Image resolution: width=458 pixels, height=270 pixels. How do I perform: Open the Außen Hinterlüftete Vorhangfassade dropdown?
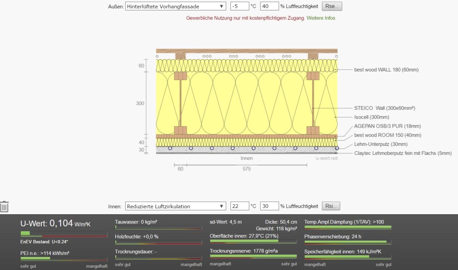(x=176, y=6)
